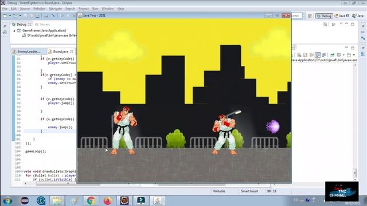This screenshot has height=206, width=367.
Task: Open the Variables view from right trim
Action: coord(363,32)
